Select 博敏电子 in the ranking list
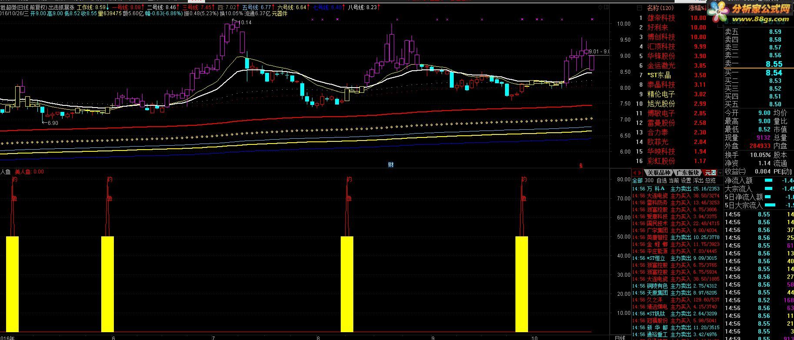The image size is (794, 340). pos(661,113)
